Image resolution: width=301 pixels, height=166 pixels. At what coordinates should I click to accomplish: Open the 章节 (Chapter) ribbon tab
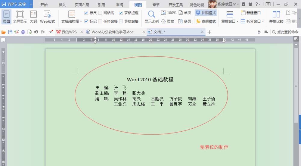tap(156, 5)
